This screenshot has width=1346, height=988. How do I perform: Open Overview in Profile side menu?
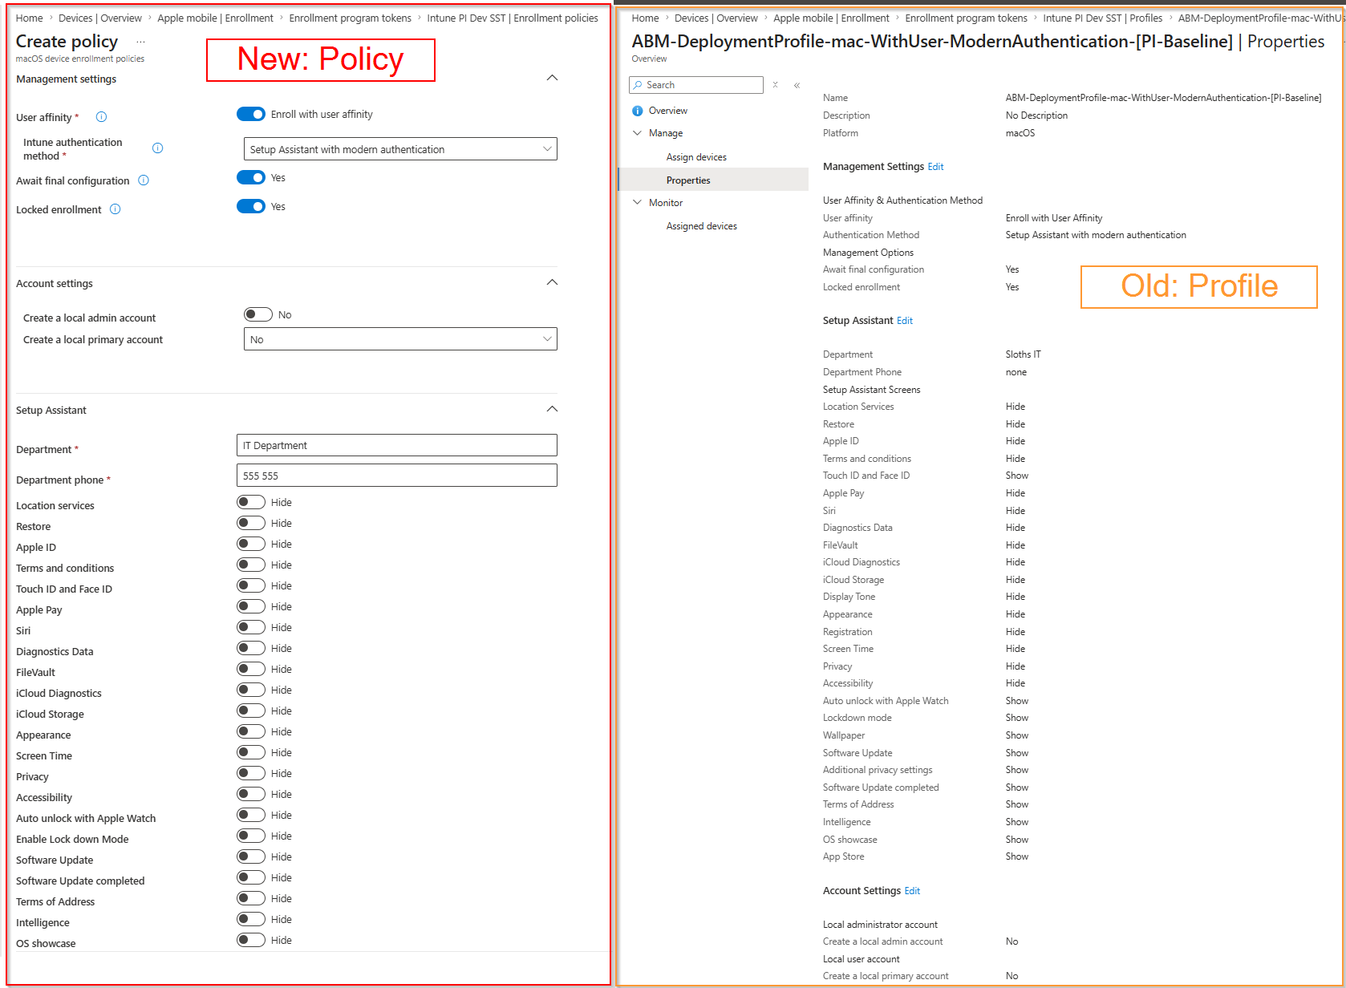(668, 111)
